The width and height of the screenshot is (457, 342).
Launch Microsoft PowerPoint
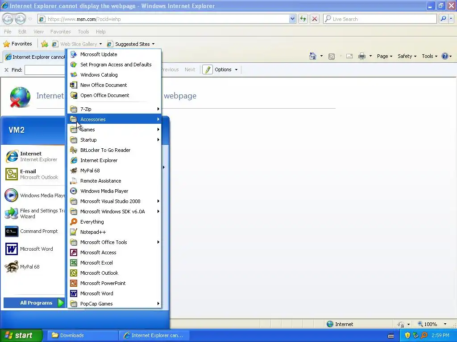tap(114, 283)
